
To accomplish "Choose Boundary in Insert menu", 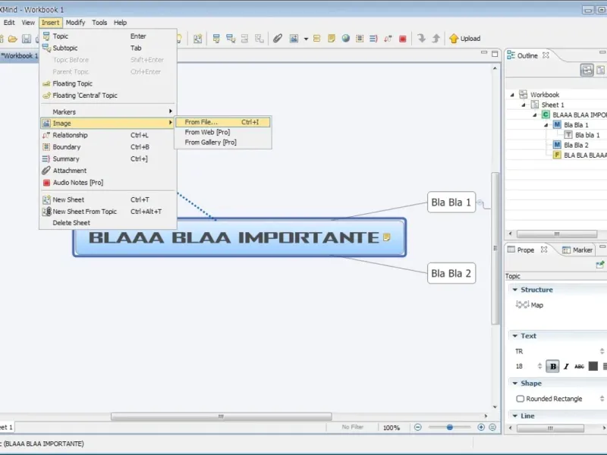I will 108,147.
